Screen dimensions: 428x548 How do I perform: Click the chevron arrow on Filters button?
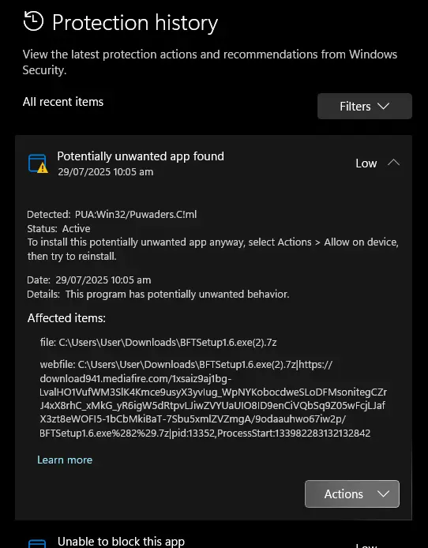point(383,107)
